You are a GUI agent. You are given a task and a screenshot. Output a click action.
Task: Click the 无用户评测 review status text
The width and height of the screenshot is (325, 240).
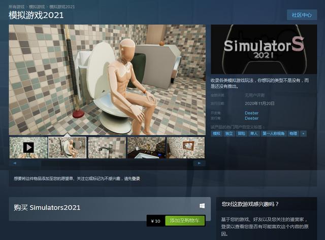(x=254, y=95)
